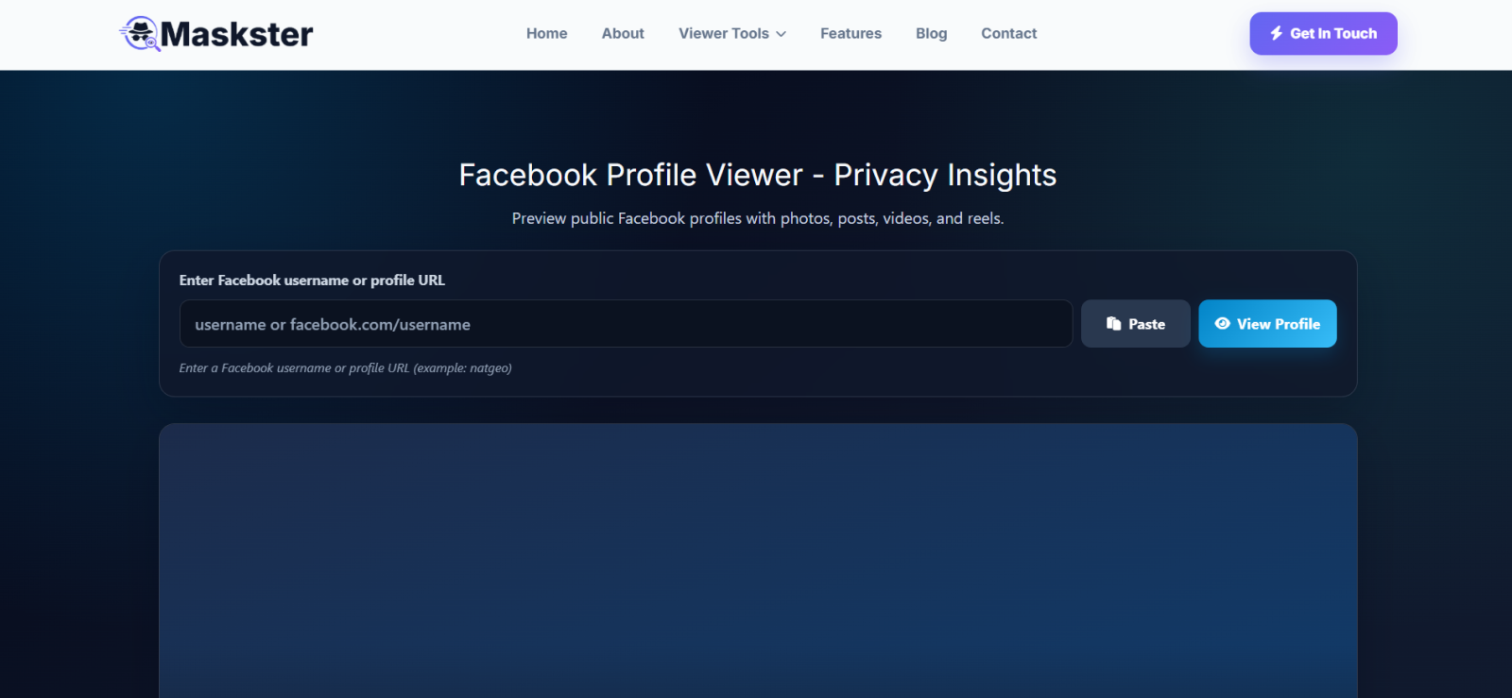
Task: Open the About page link
Action: tap(623, 33)
